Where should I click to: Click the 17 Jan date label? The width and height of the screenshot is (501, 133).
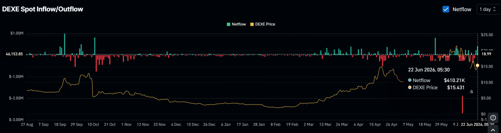(x=242, y=124)
